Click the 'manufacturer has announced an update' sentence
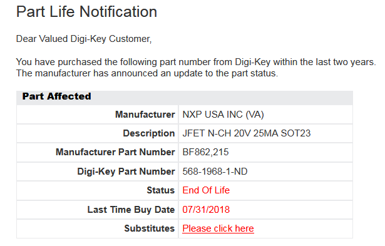Screen dimensions: 385x246 tap(147, 73)
